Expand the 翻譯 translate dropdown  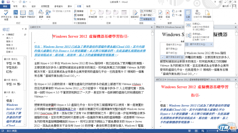41,19
